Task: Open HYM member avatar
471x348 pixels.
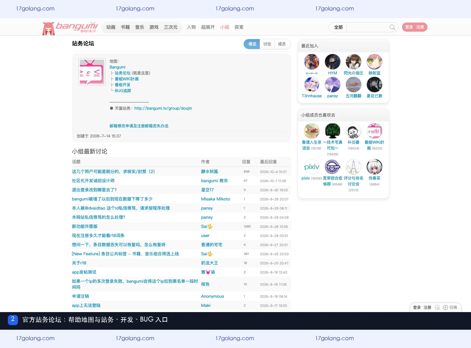Action: [x=333, y=62]
